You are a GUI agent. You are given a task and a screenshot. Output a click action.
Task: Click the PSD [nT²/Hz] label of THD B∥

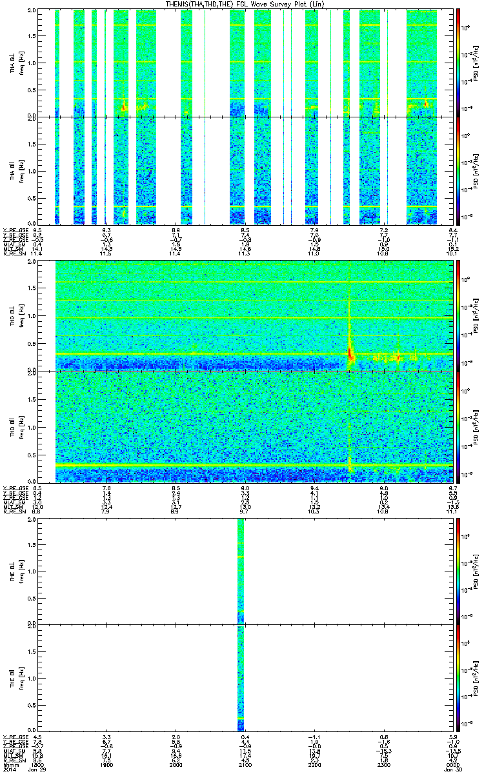pos(476,426)
